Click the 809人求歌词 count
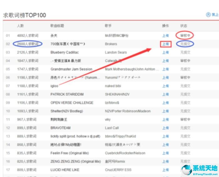 click(27, 170)
